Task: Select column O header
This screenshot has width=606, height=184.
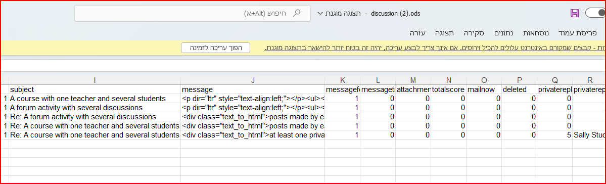Action: coord(484,80)
